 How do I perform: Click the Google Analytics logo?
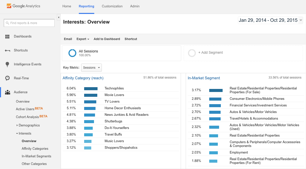click(23, 6)
